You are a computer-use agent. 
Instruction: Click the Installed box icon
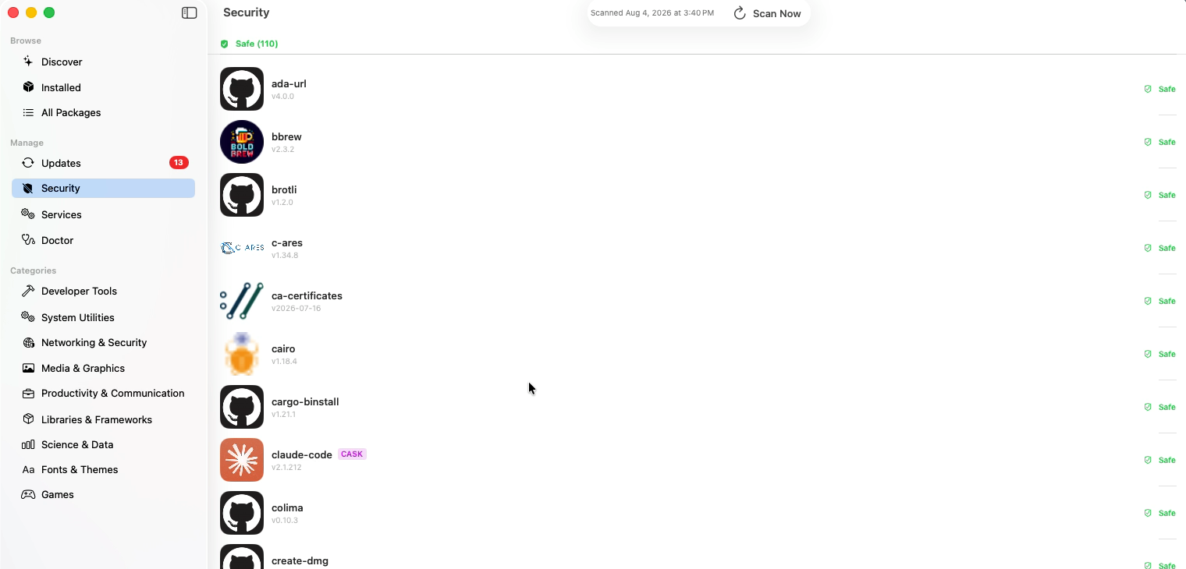[x=28, y=87]
